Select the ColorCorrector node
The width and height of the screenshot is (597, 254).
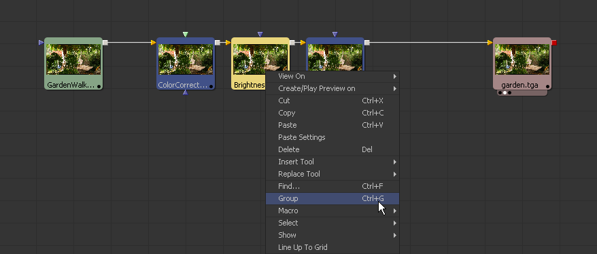[186, 64]
